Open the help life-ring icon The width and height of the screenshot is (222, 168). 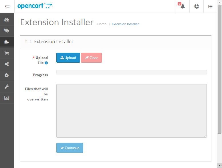[197, 6]
